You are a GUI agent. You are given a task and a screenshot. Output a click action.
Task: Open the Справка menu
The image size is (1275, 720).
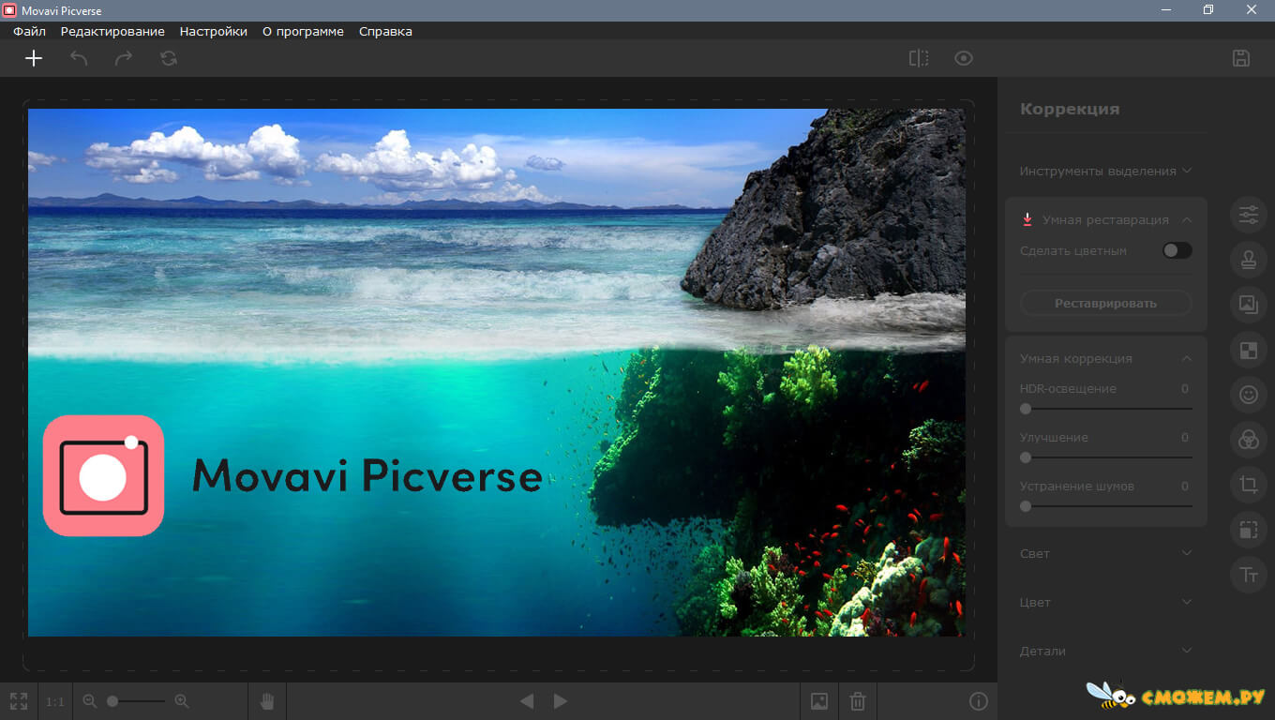click(x=385, y=31)
